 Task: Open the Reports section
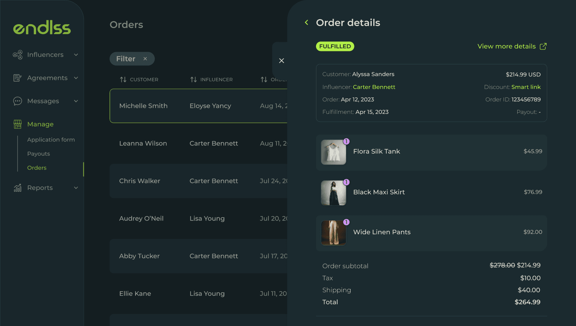click(x=40, y=188)
